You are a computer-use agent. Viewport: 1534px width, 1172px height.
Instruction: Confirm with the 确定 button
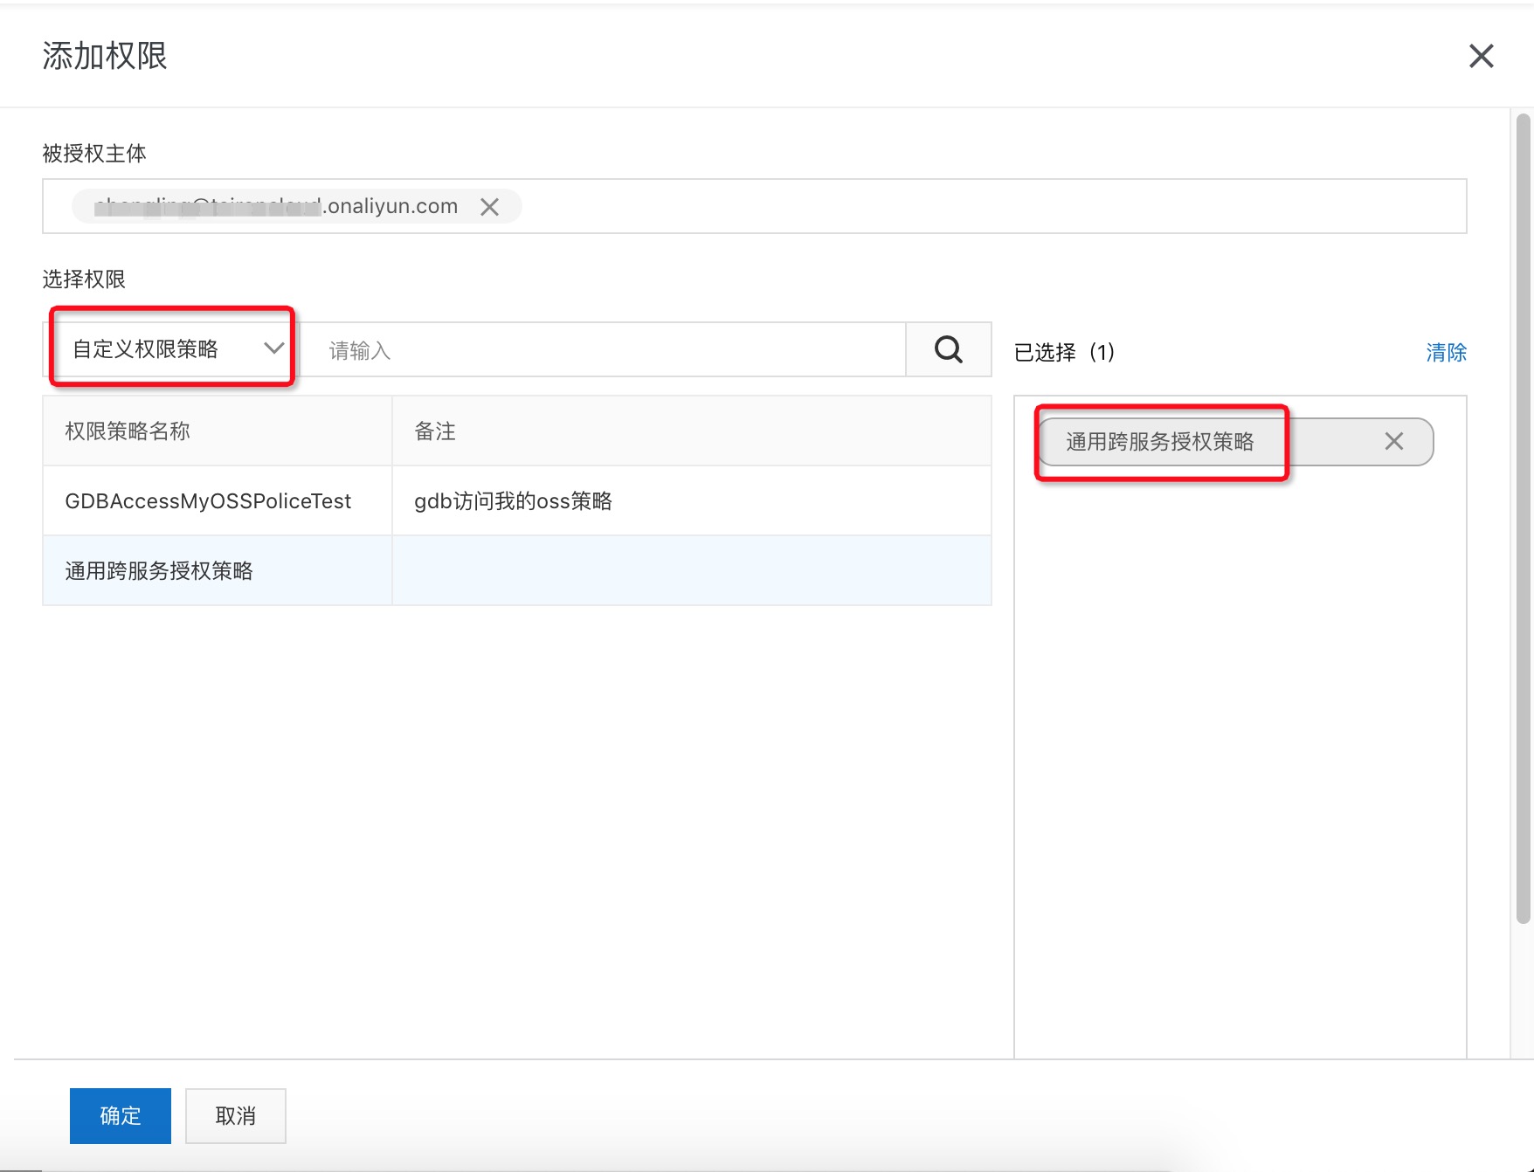coord(121,1115)
